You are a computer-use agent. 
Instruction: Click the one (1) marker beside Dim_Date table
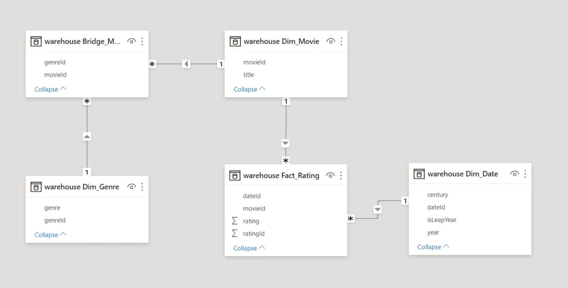coord(405,201)
